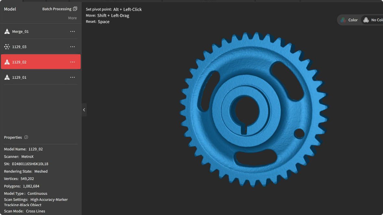The height and width of the screenshot is (215, 383).
Task: Collapse the left Model panel
Action: click(84, 110)
